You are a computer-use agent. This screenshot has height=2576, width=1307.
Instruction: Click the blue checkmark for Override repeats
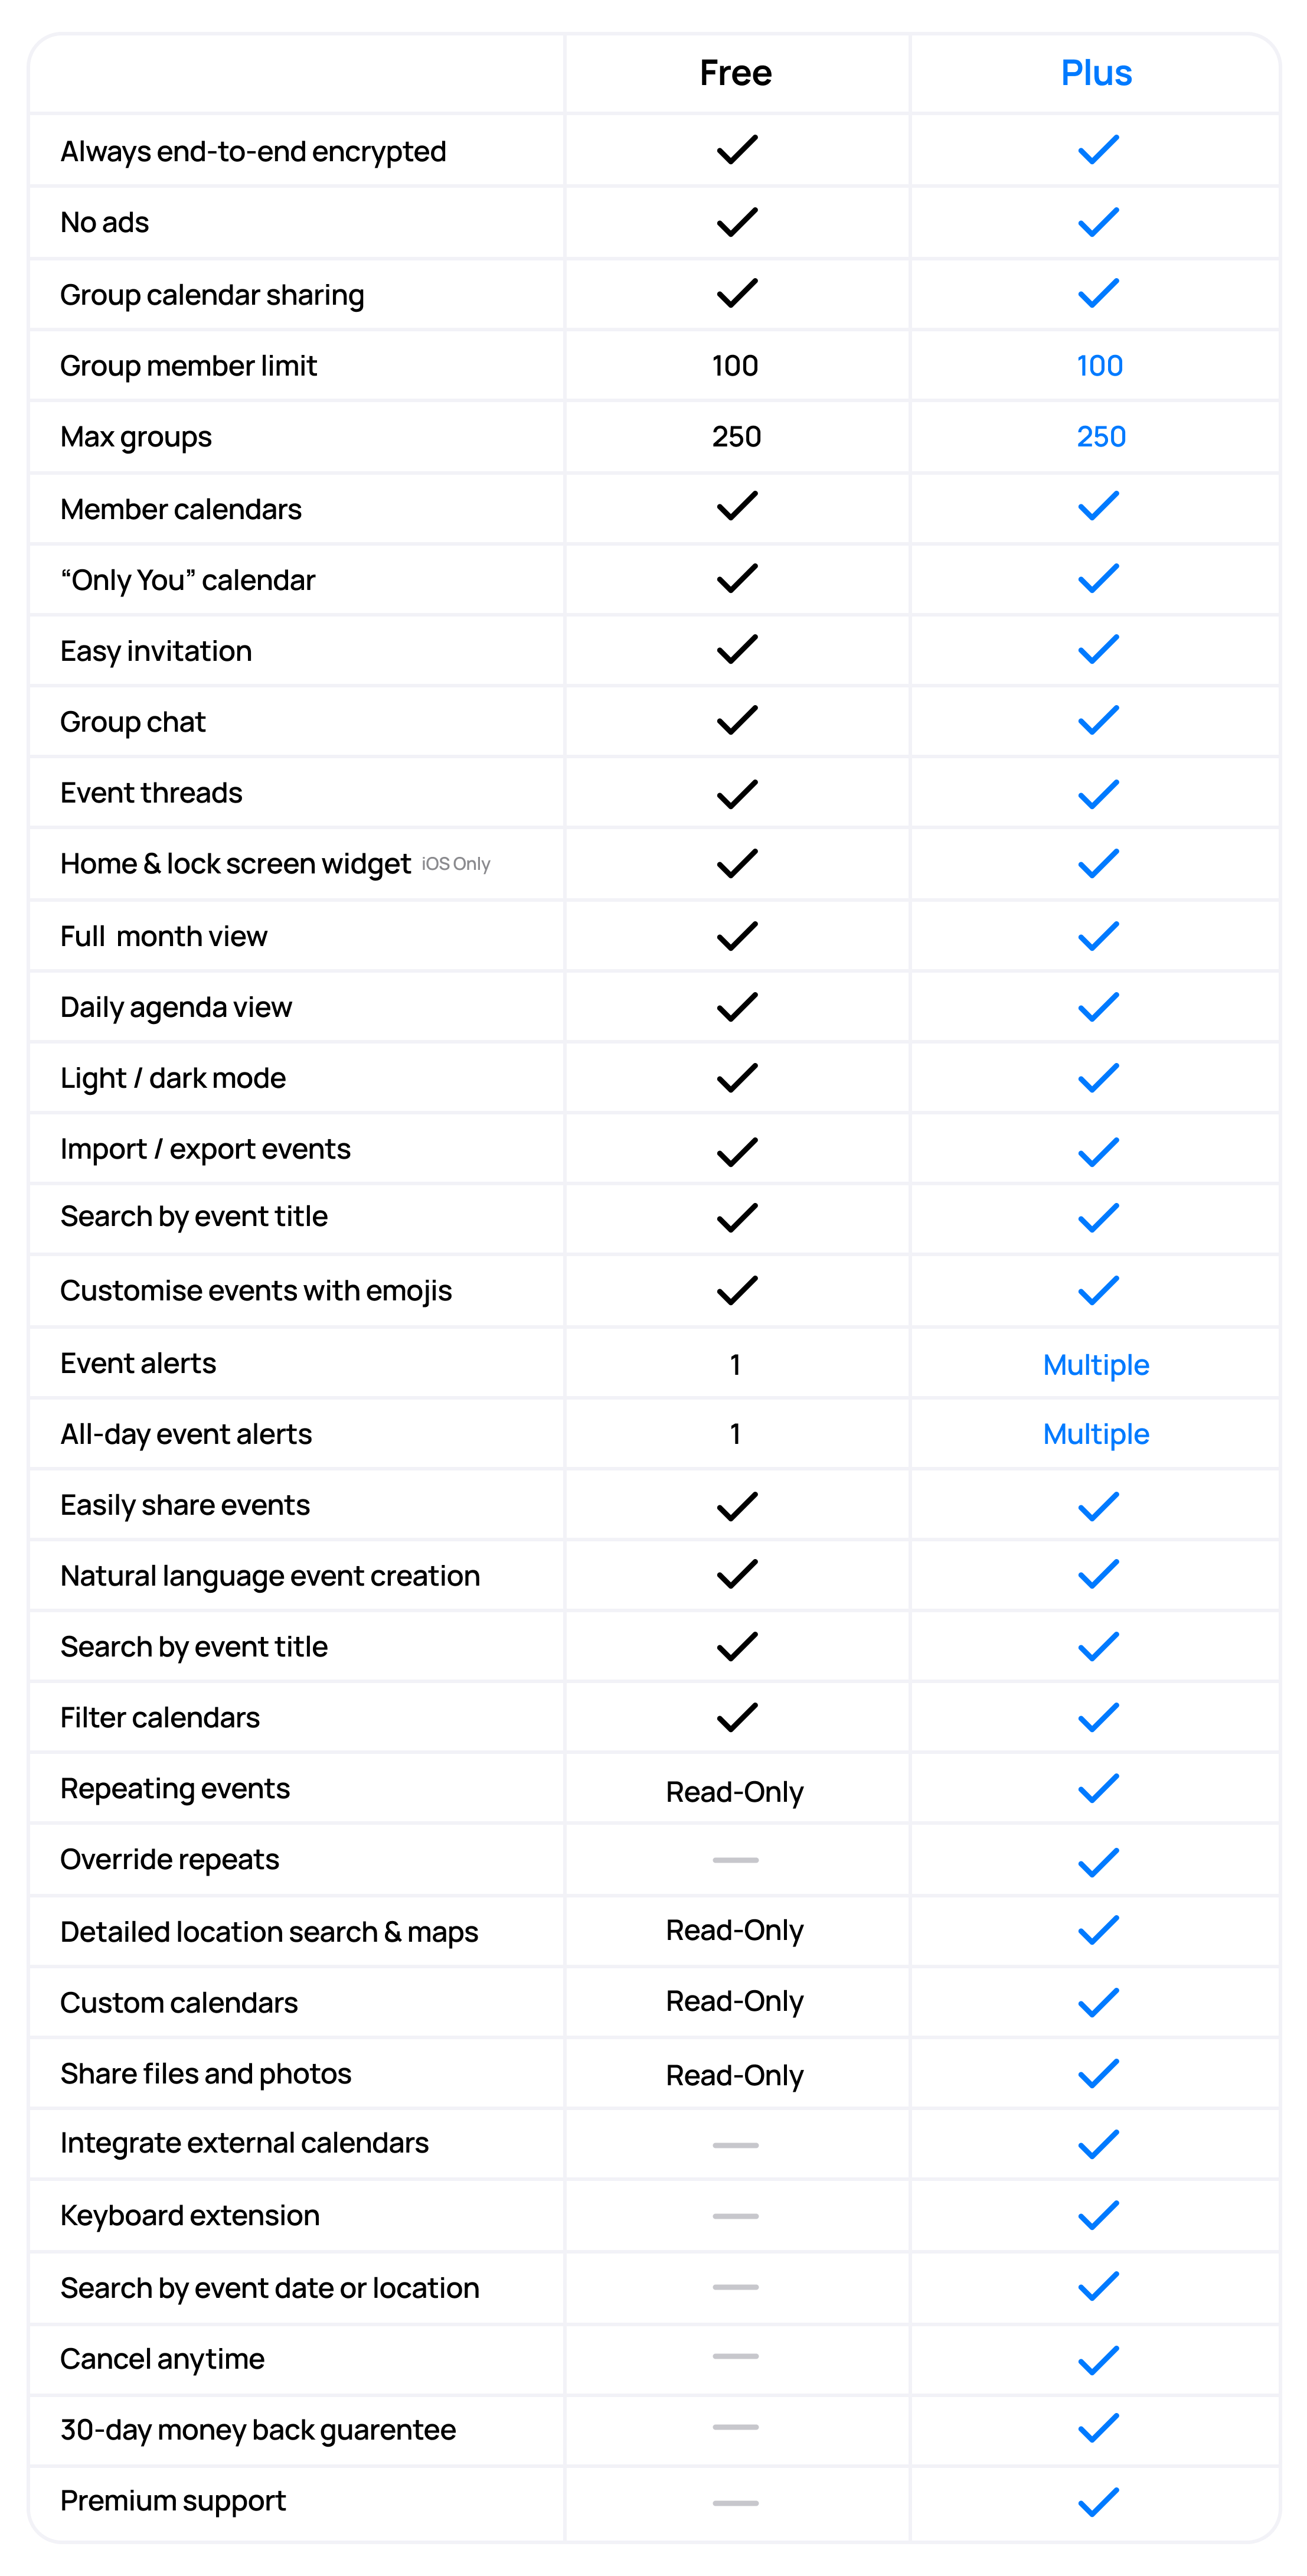click(1098, 1862)
